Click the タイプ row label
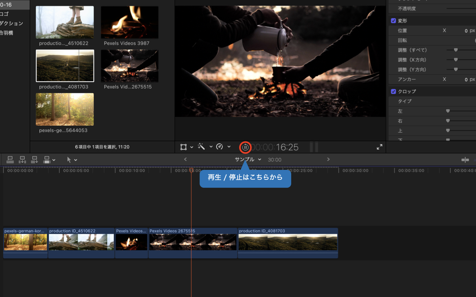The image size is (476, 297). pos(405,101)
